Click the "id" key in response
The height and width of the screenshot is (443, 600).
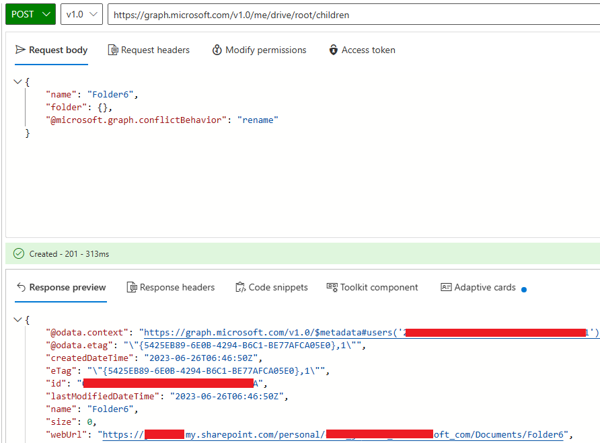[57, 384]
